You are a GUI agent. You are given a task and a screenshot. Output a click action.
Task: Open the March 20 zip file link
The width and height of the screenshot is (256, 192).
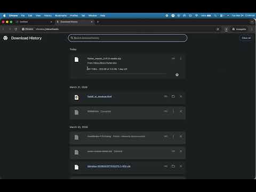tap(109, 166)
